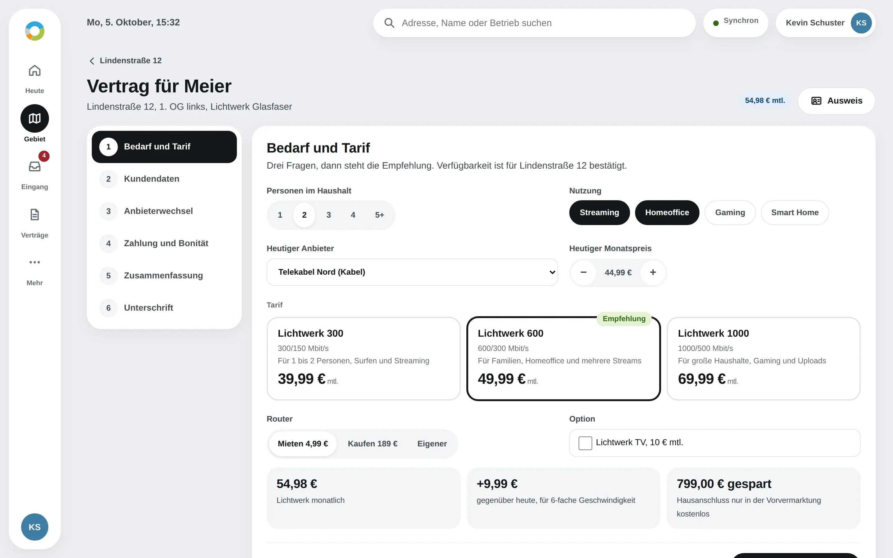The width and height of the screenshot is (893, 558).
Task: Open the Heute home icon
Action: [x=35, y=70]
